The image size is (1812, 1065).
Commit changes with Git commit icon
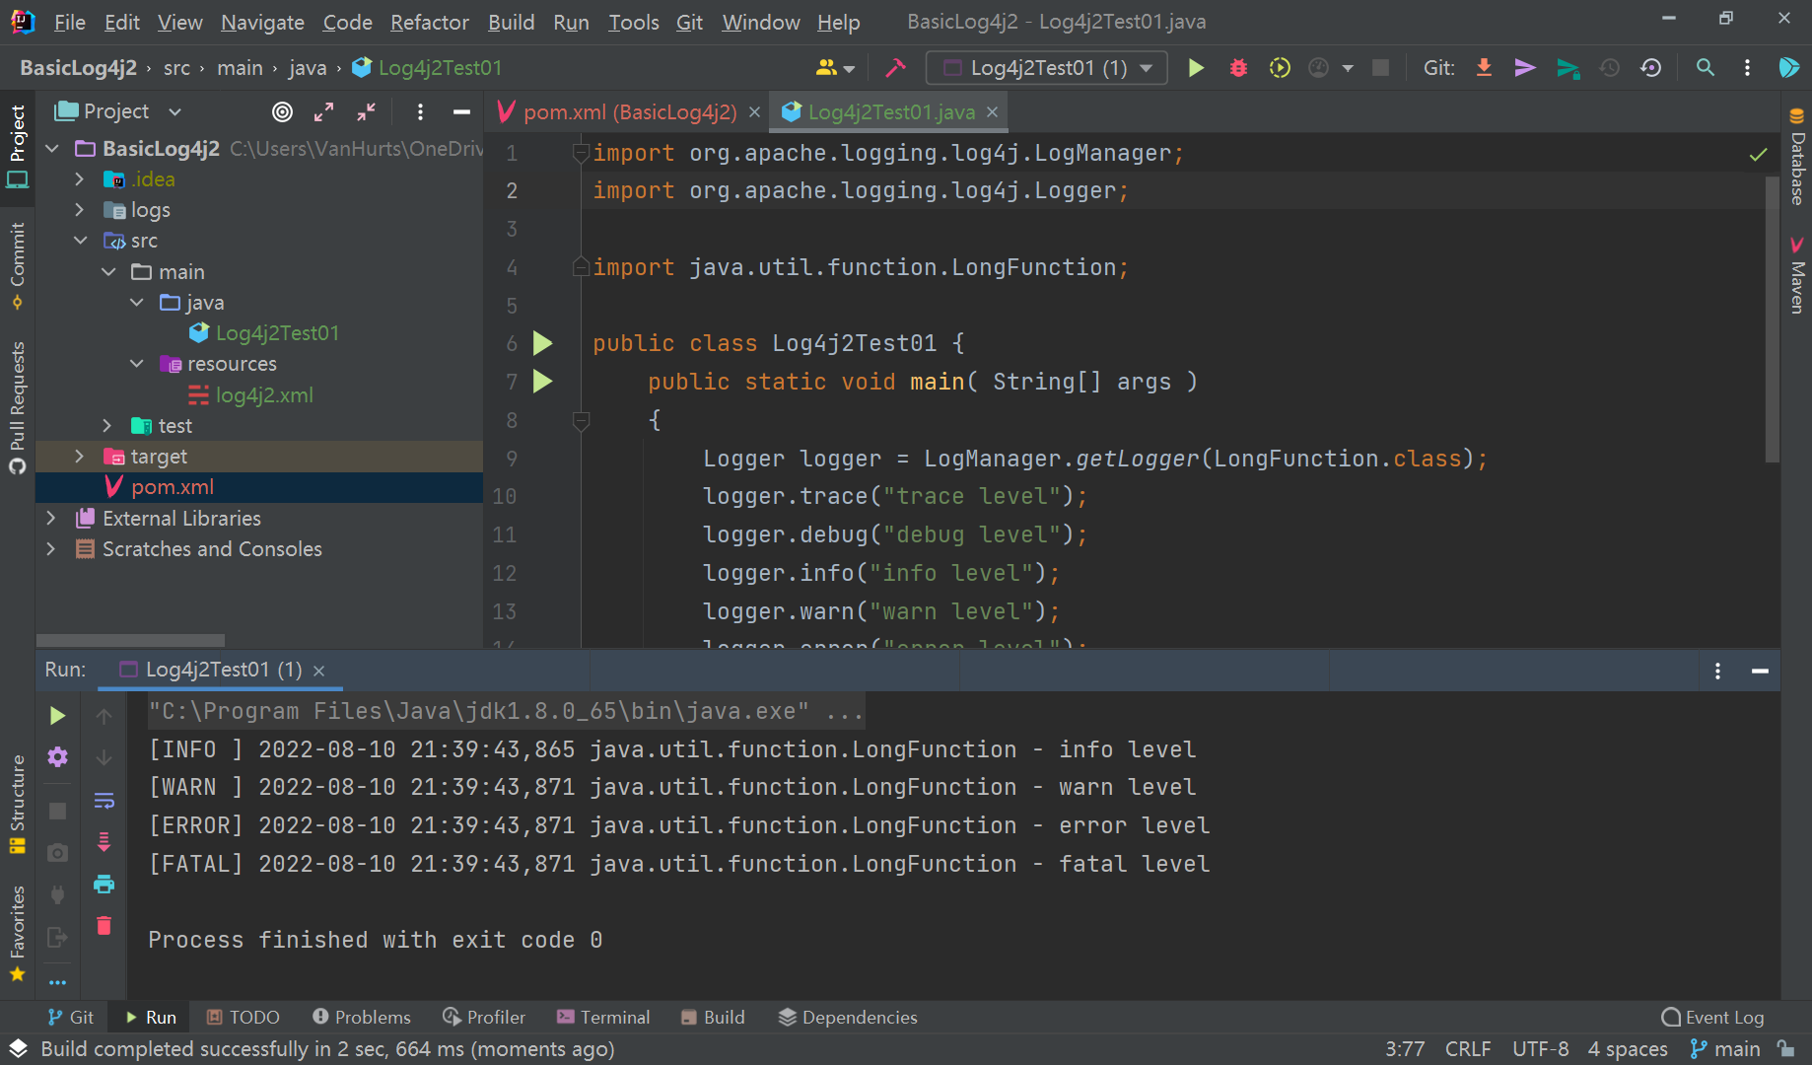[x=1525, y=68]
